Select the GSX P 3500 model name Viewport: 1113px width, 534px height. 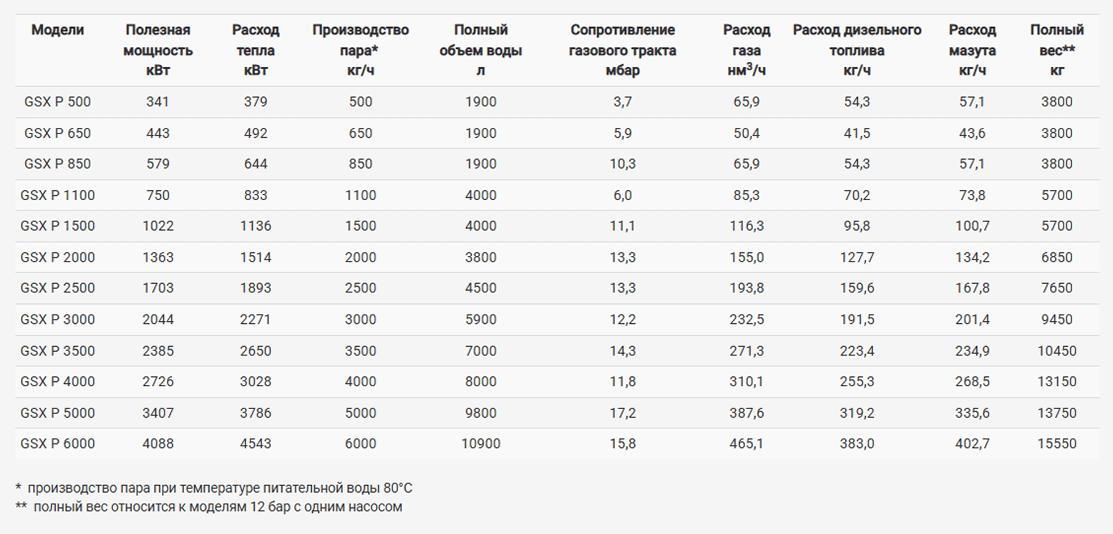point(58,351)
